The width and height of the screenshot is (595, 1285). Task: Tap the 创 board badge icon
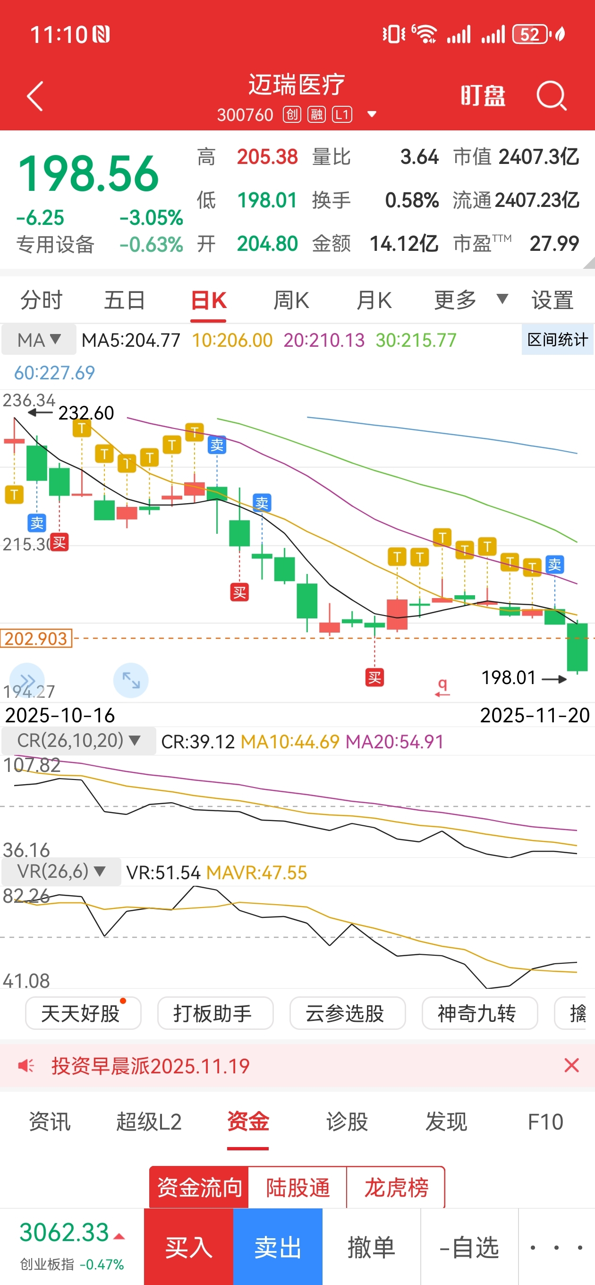(x=292, y=115)
